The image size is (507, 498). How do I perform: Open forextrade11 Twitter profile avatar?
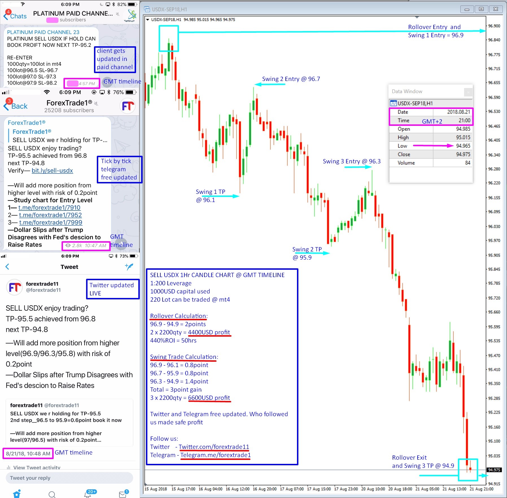coord(14,287)
